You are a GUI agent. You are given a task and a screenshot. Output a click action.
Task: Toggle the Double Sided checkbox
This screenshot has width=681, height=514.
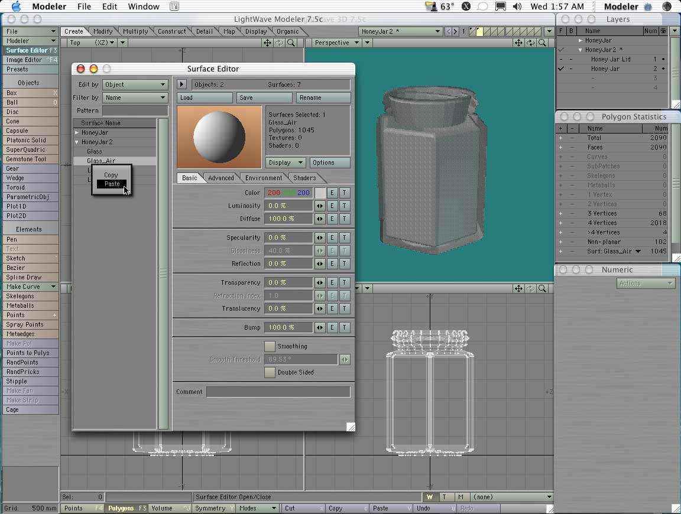(x=270, y=372)
